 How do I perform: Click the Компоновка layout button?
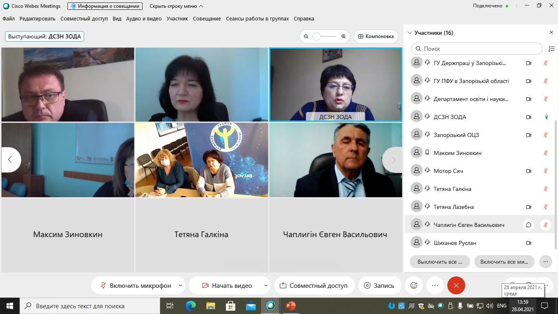point(376,36)
